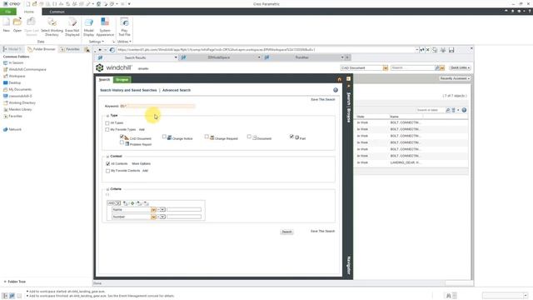Open the Model Display settings icon

(89, 22)
